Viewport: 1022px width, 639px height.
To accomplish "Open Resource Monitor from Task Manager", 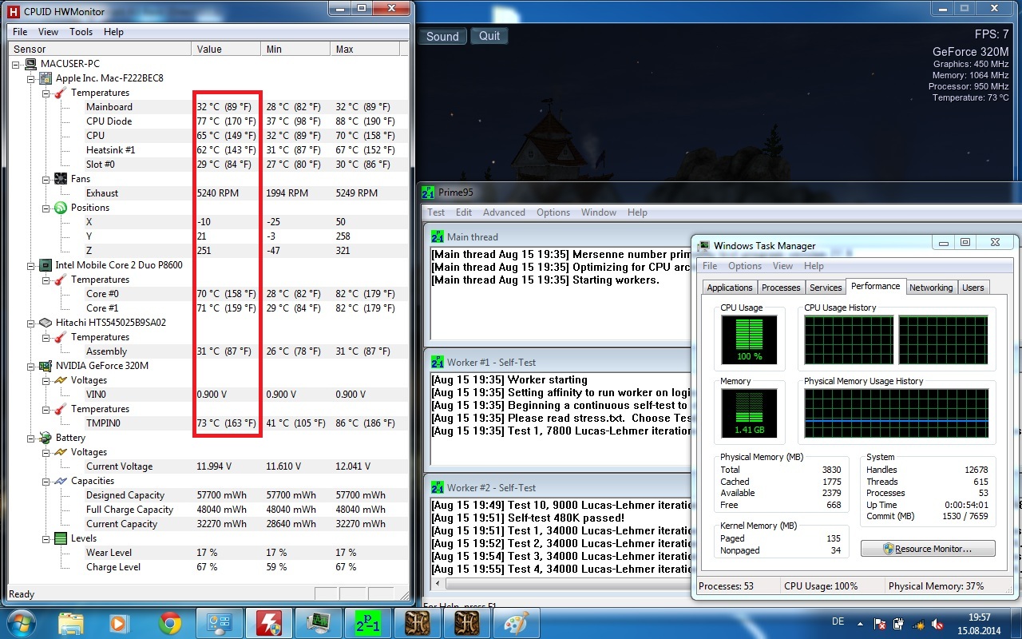I will (928, 549).
